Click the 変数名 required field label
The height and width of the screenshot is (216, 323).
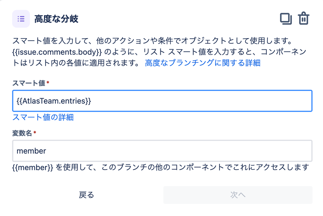[22, 133]
